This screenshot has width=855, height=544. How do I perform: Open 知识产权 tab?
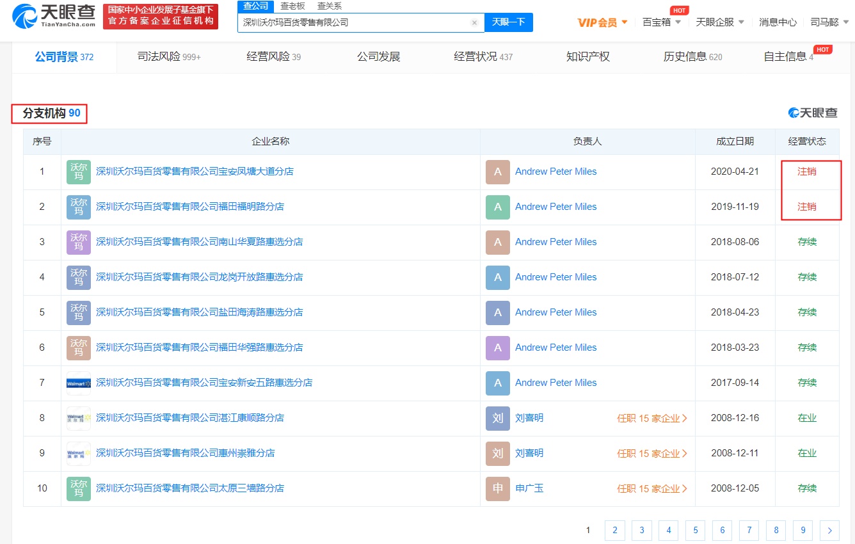tap(588, 57)
